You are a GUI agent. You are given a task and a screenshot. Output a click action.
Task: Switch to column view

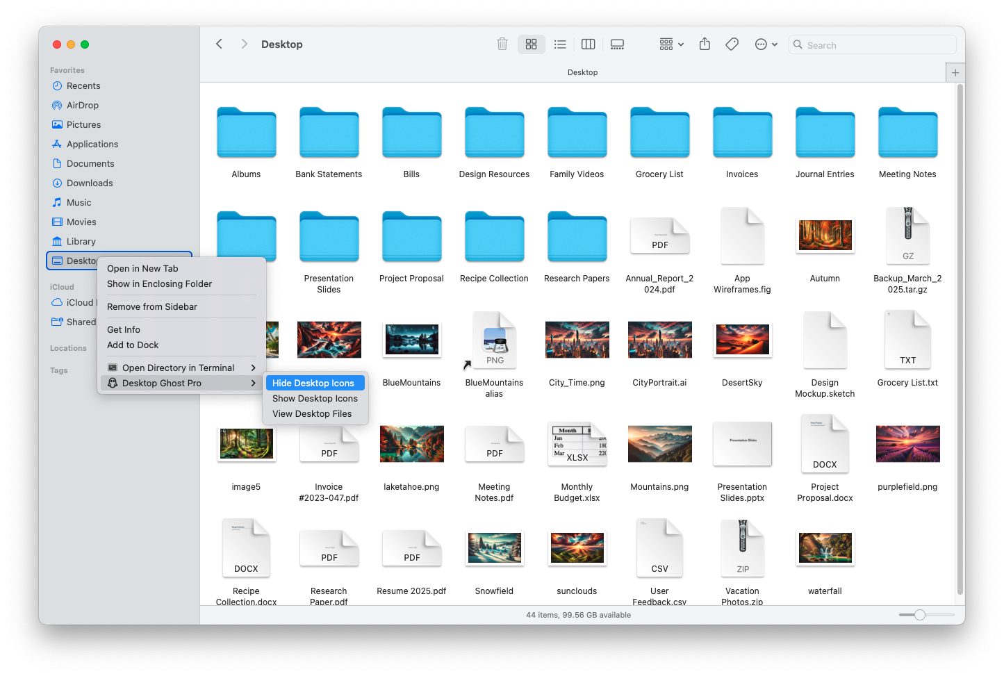[589, 44]
